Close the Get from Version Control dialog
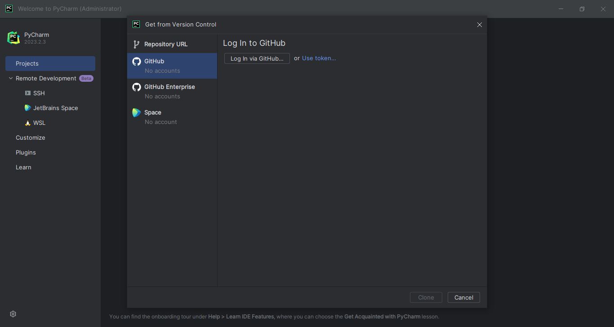The height and width of the screenshot is (327, 614). click(x=480, y=25)
